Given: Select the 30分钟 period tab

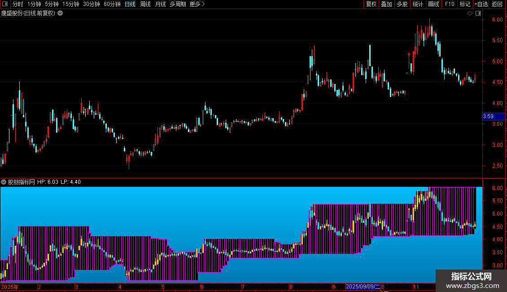Looking at the screenshot, I should tap(92, 4).
